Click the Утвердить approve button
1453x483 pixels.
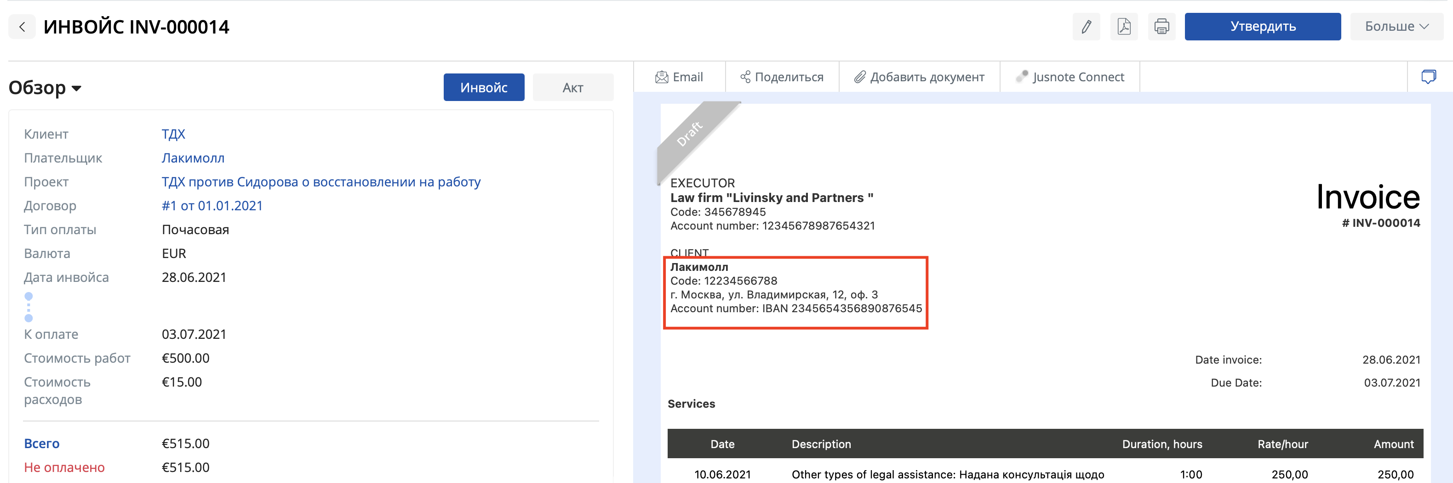[x=1262, y=27]
